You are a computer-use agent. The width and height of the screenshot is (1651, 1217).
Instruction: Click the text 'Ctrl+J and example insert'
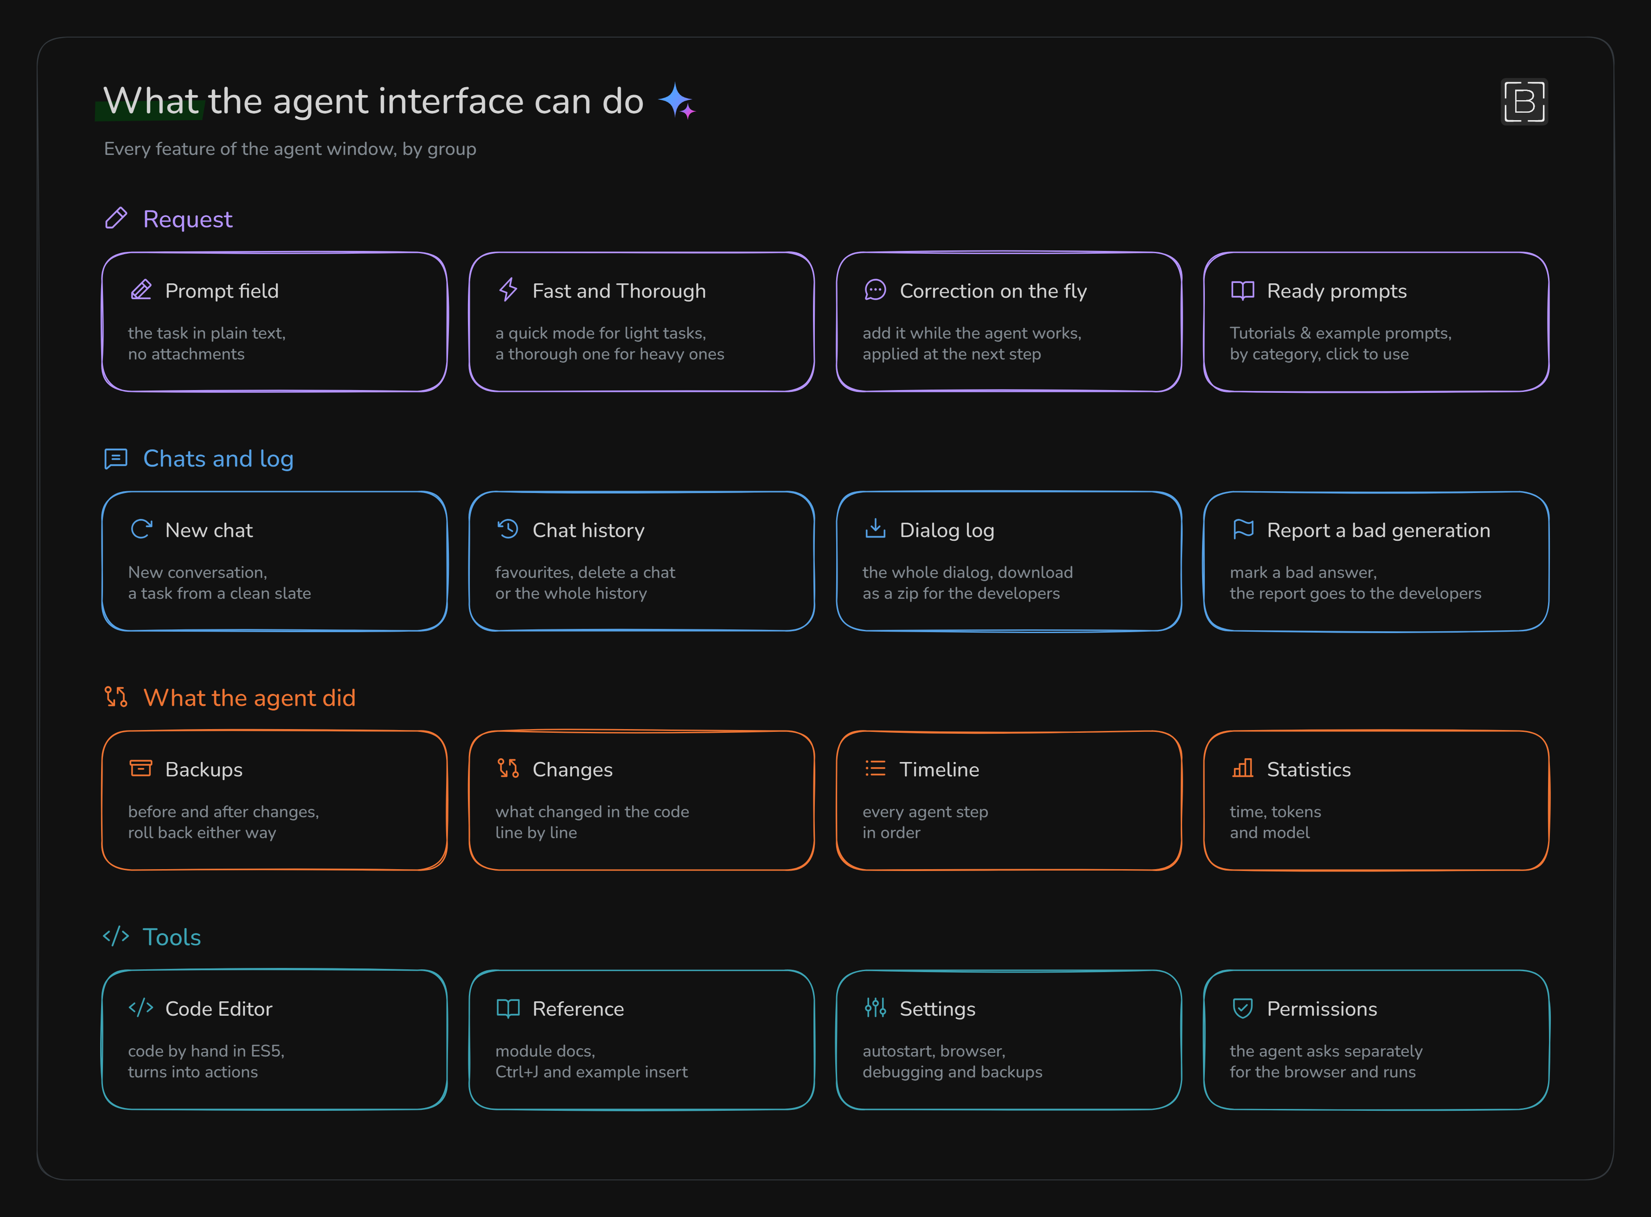pyautogui.click(x=591, y=1072)
